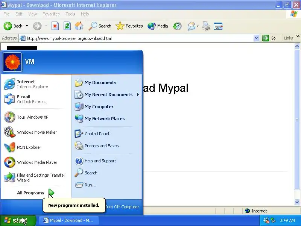Image resolution: width=301 pixels, height=226 pixels.
Task: Open the View menu
Action: (x=32, y=14)
